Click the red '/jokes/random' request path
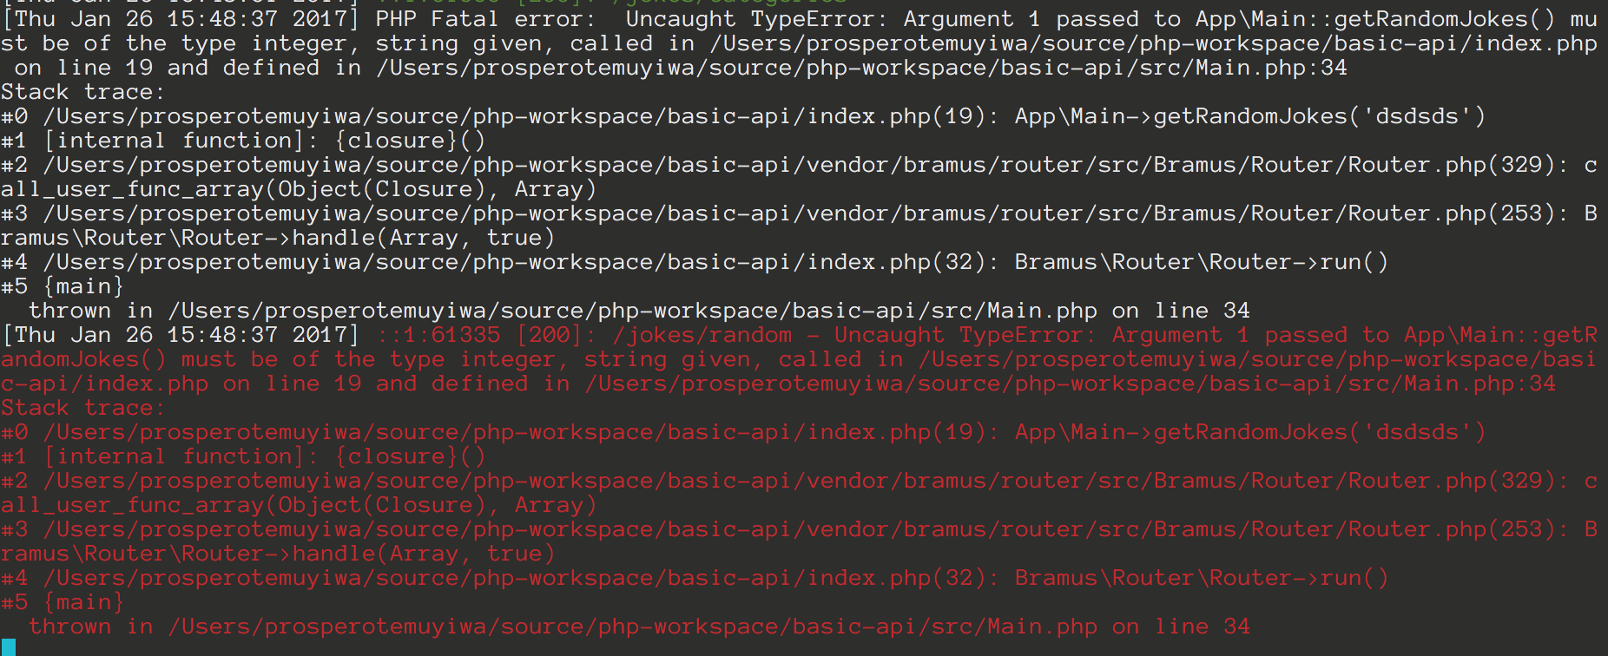This screenshot has height=656, width=1608. [x=702, y=335]
